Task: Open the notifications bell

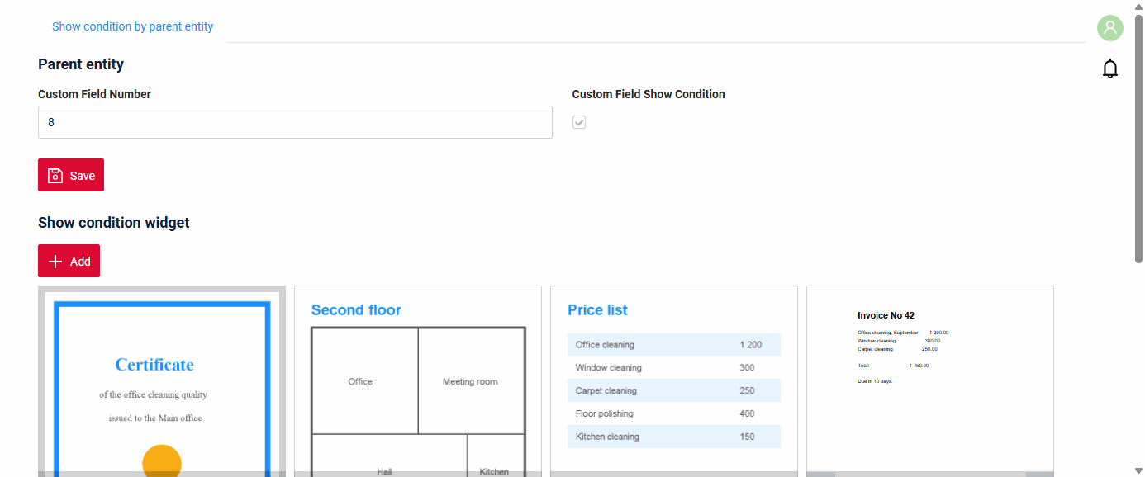Action: click(x=1110, y=68)
